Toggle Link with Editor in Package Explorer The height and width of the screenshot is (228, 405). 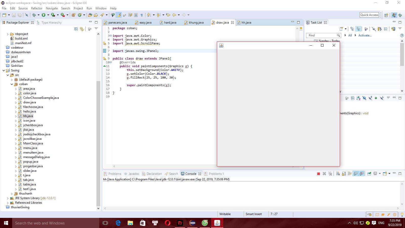pos(82,29)
